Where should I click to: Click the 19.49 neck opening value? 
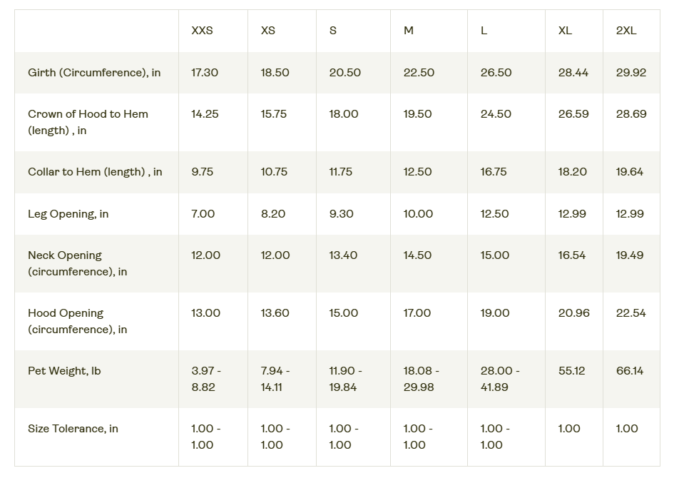coord(629,255)
